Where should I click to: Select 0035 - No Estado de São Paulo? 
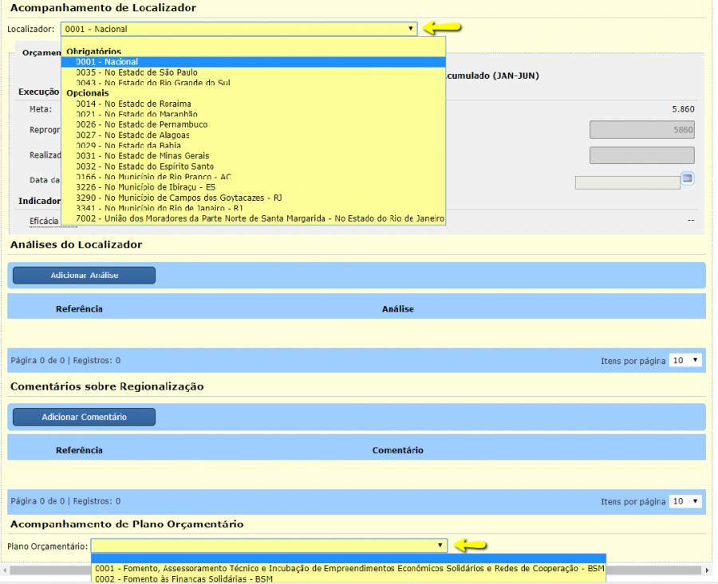[253, 73]
